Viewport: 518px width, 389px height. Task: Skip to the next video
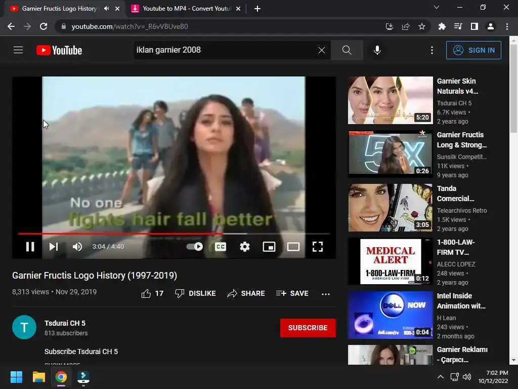[54, 247]
